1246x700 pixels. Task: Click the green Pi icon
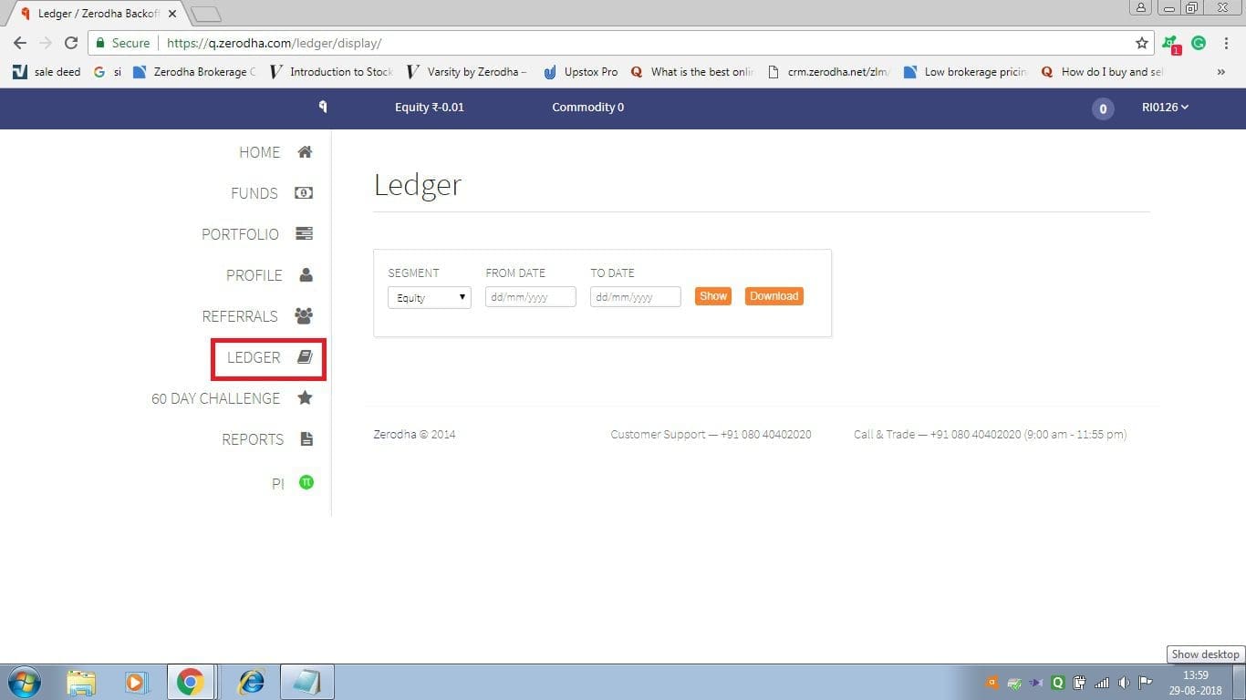306,482
